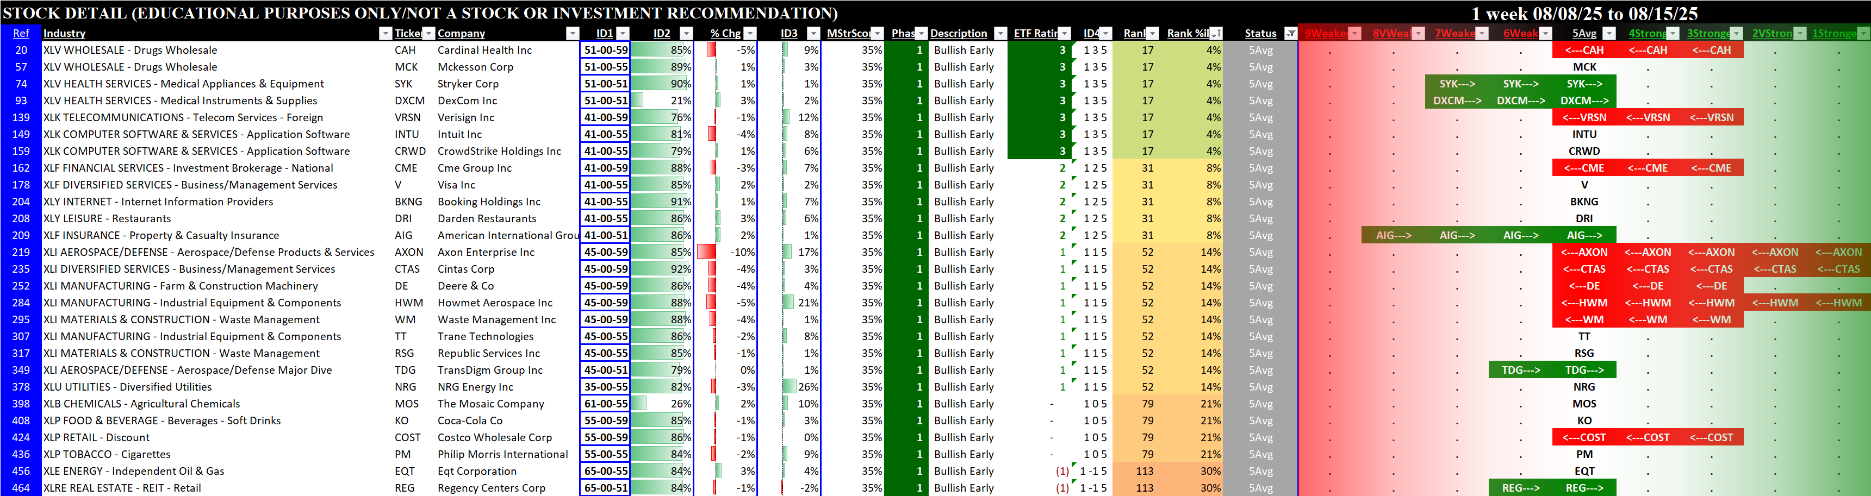The image size is (1871, 496).
Task: Select 'Regency Centers Corp' company cell
Action: (x=492, y=488)
